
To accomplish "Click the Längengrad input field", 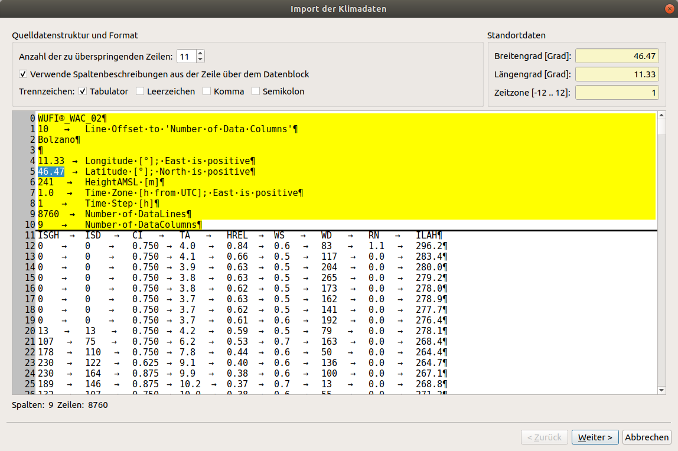I will click(617, 74).
